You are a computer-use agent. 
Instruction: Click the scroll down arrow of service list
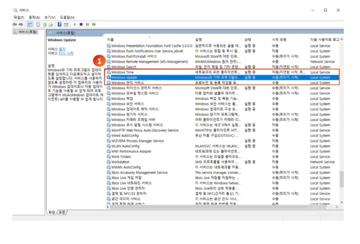(x=342, y=203)
